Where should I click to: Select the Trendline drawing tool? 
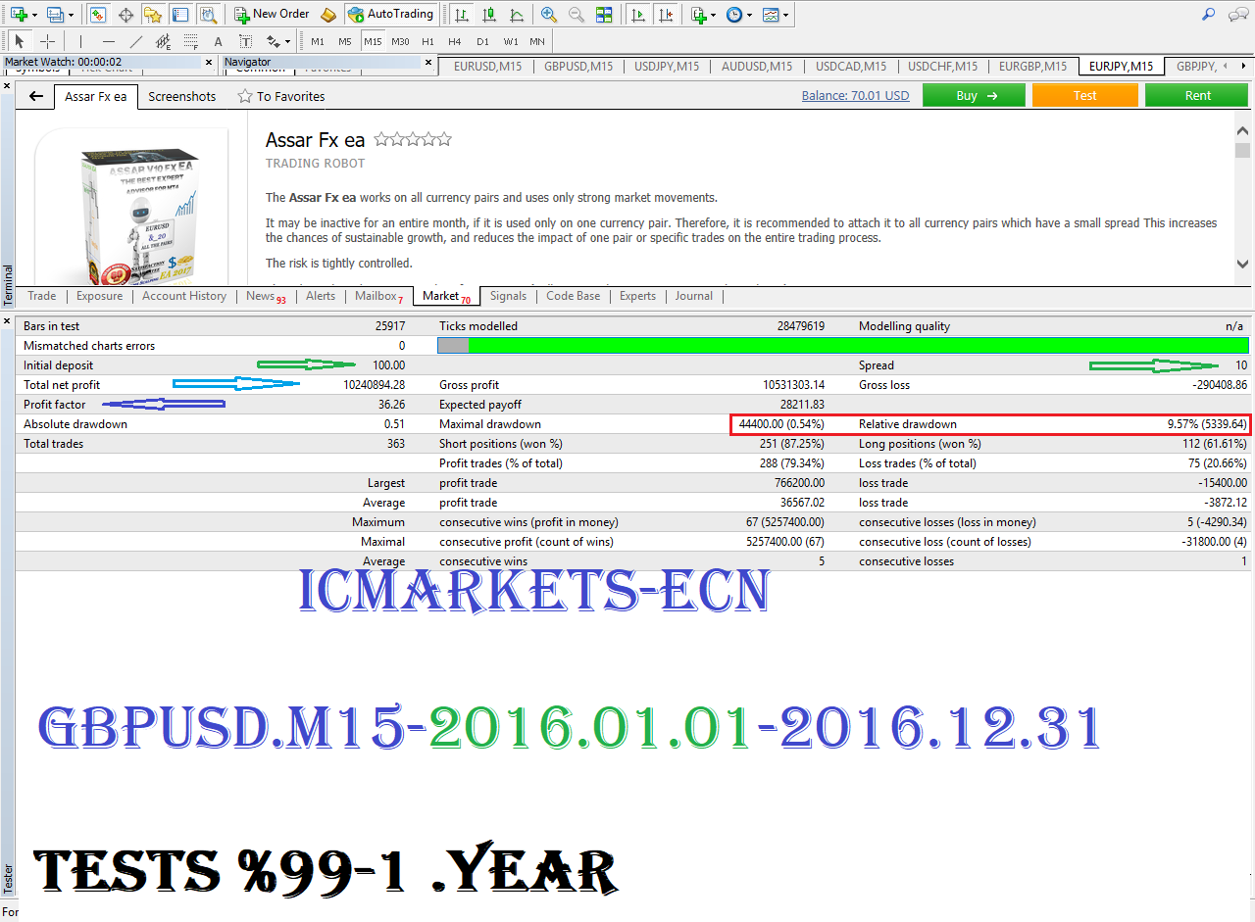[x=135, y=41]
